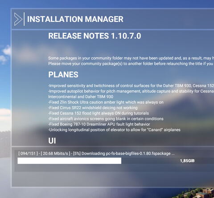
Task: Click the community folder packages warning line
Action: (131, 58)
